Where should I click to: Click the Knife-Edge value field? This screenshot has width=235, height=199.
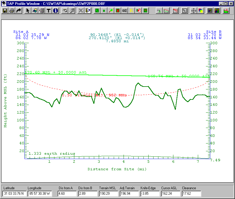150,194
